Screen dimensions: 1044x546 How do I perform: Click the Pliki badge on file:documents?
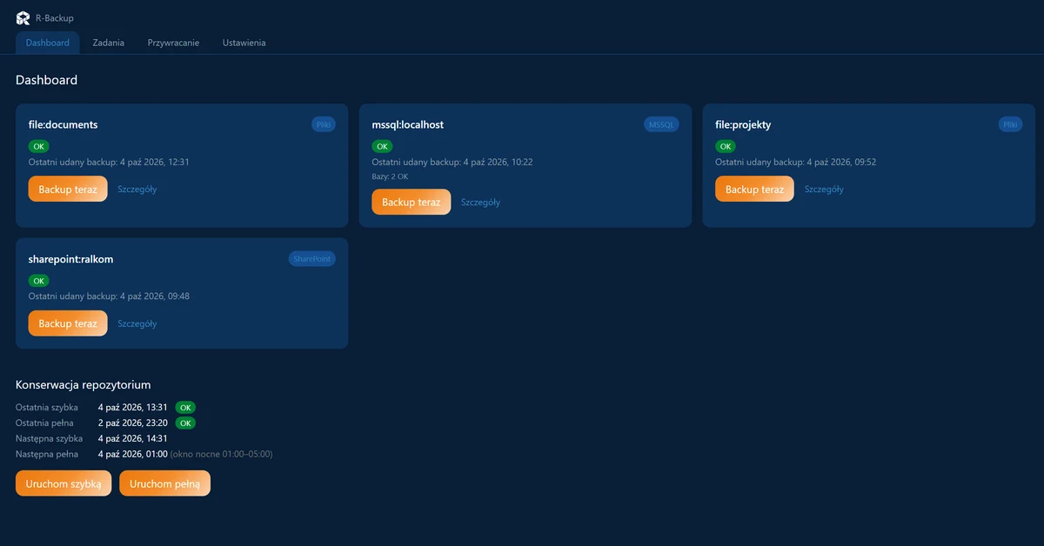[324, 124]
